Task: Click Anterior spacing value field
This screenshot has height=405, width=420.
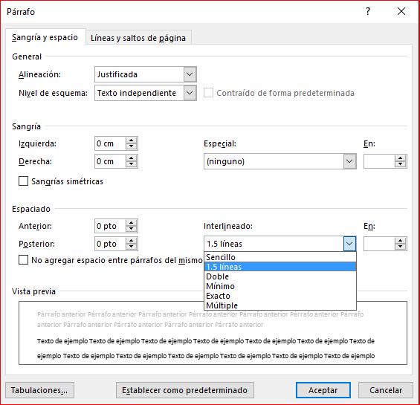Action: point(110,226)
